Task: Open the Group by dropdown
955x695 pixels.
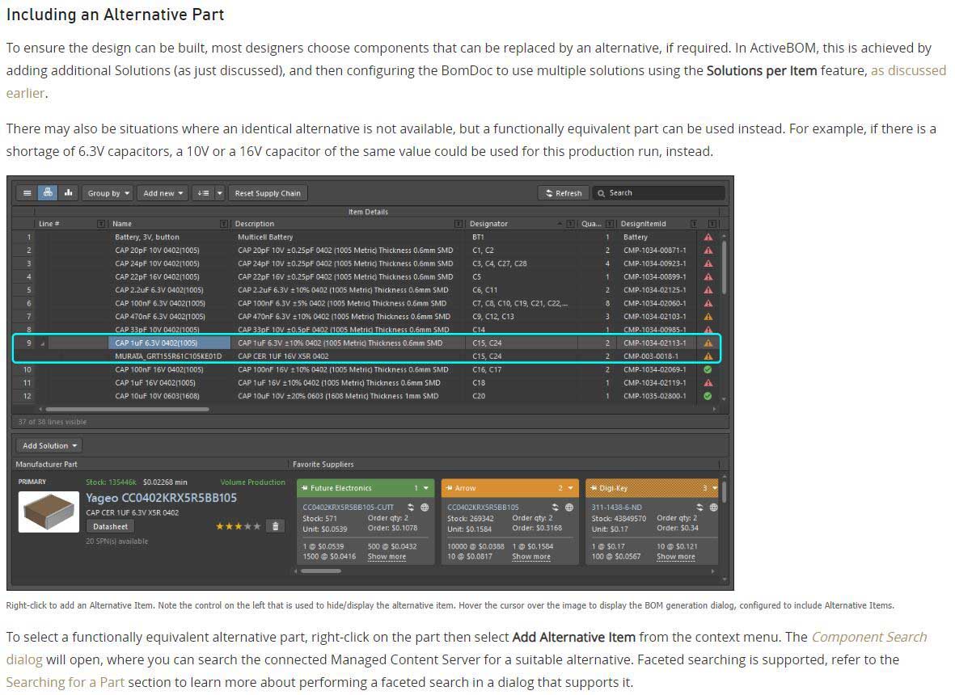Action: point(108,193)
